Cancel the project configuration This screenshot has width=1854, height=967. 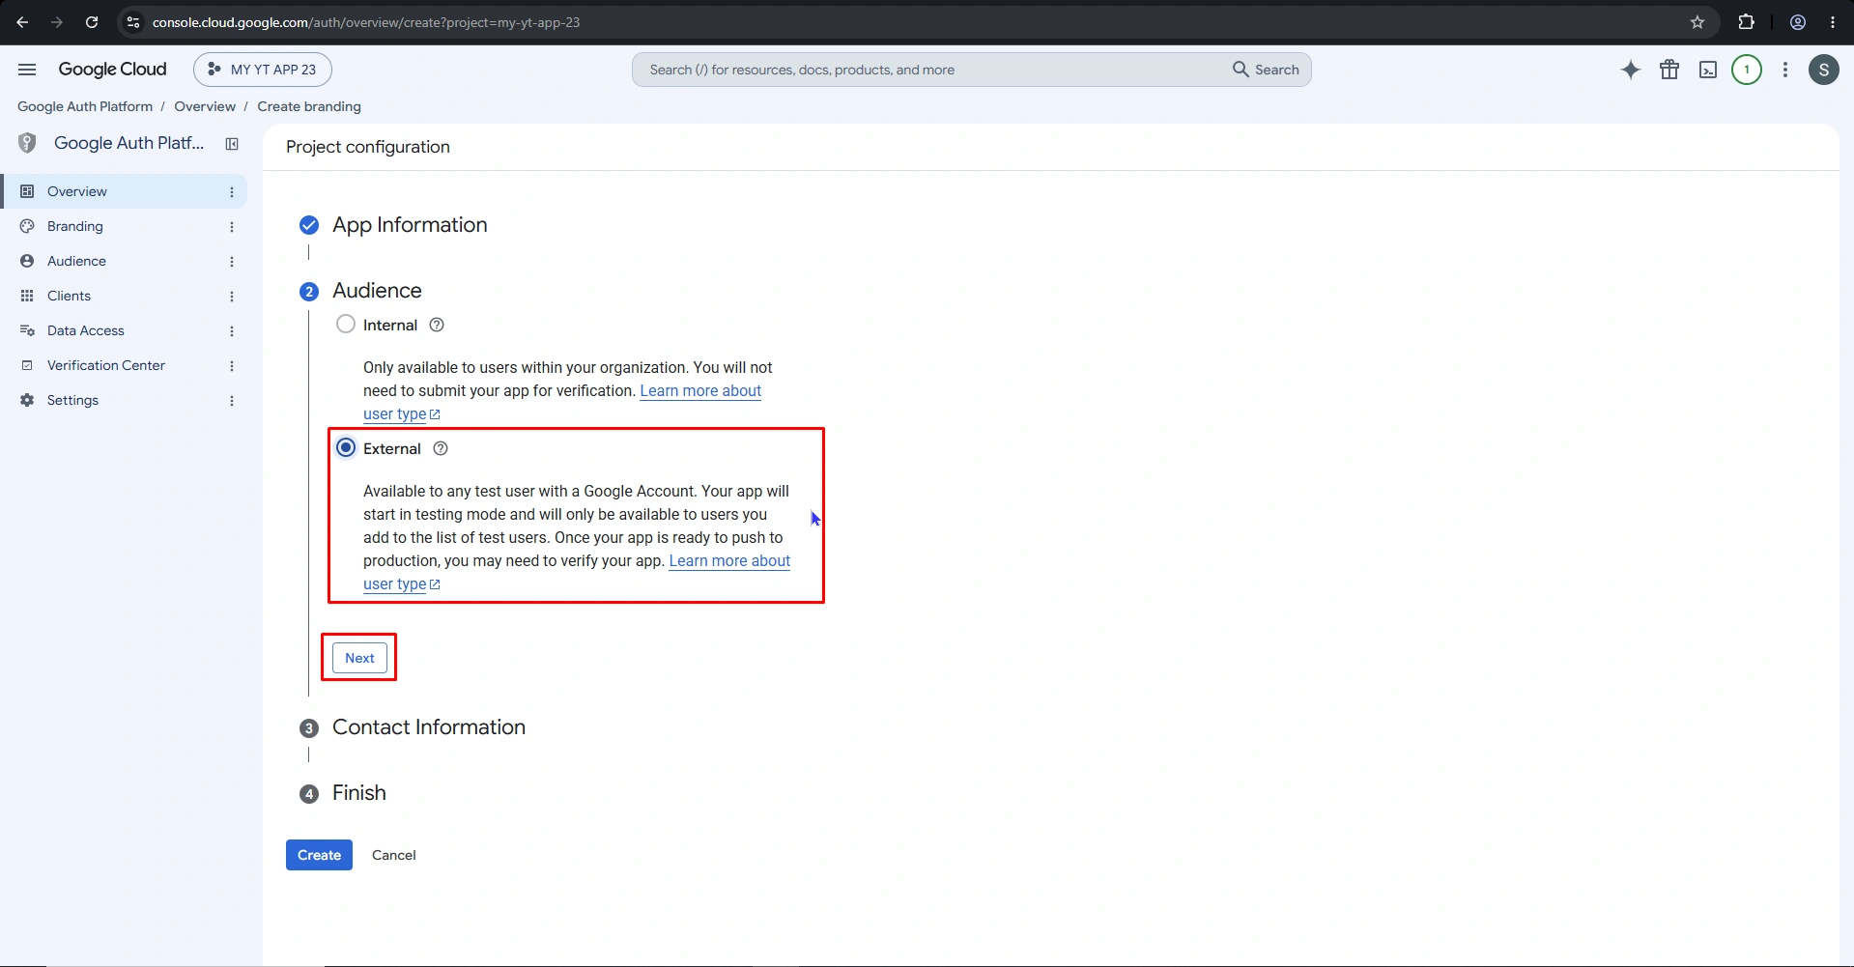pyautogui.click(x=394, y=855)
